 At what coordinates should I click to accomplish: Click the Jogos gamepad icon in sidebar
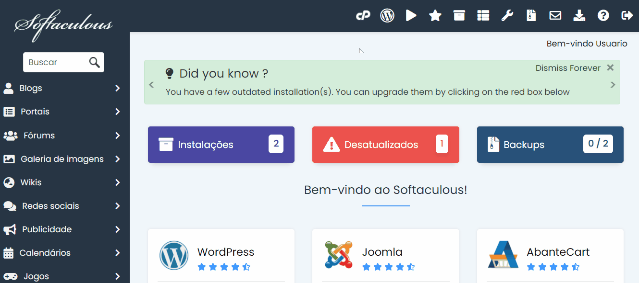point(11,276)
